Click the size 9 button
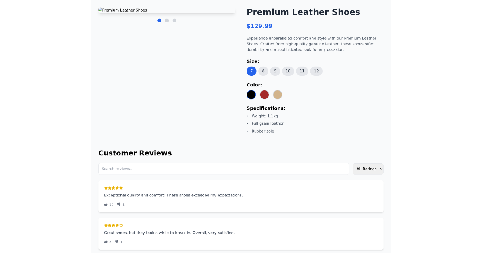 click(x=275, y=71)
